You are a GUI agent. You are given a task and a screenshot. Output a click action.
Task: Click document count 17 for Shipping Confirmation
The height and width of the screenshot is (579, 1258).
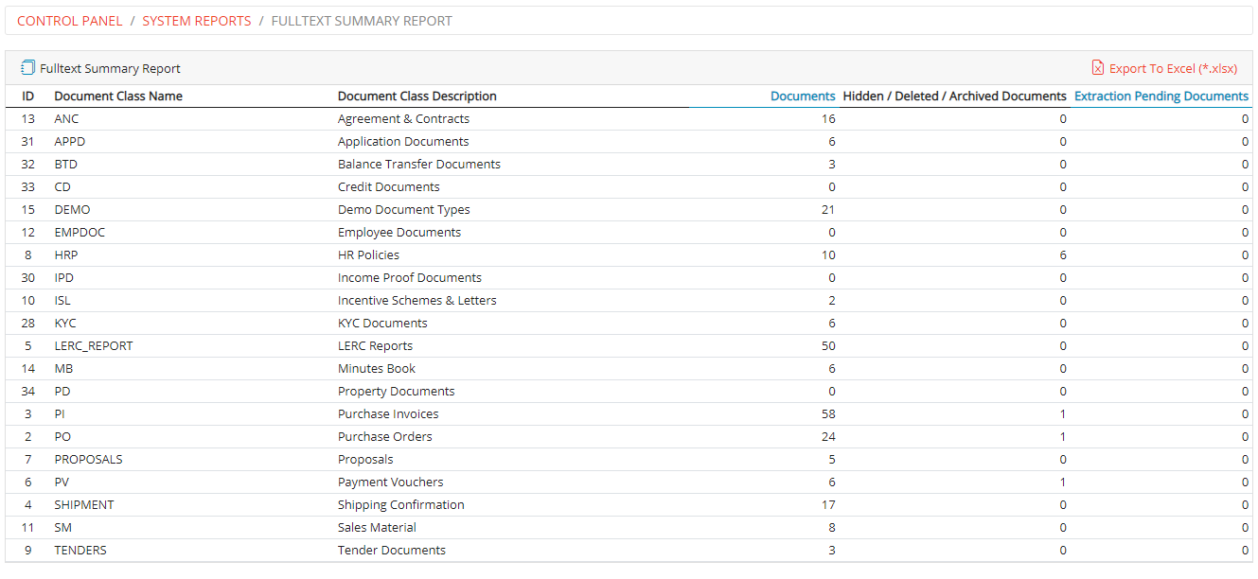click(x=828, y=505)
